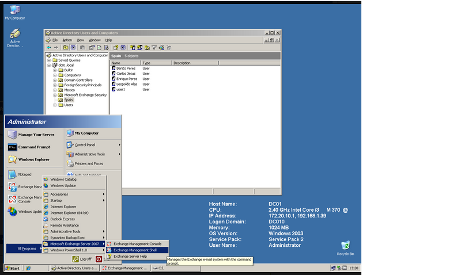Image resolution: width=472 pixels, height=275 pixels.
Task: Open the View menu
Action: coord(80,40)
